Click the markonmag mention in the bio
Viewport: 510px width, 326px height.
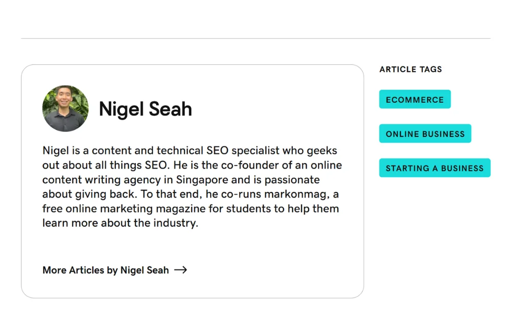[x=294, y=194]
